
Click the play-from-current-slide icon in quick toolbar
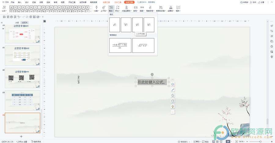click(x=31, y=17)
